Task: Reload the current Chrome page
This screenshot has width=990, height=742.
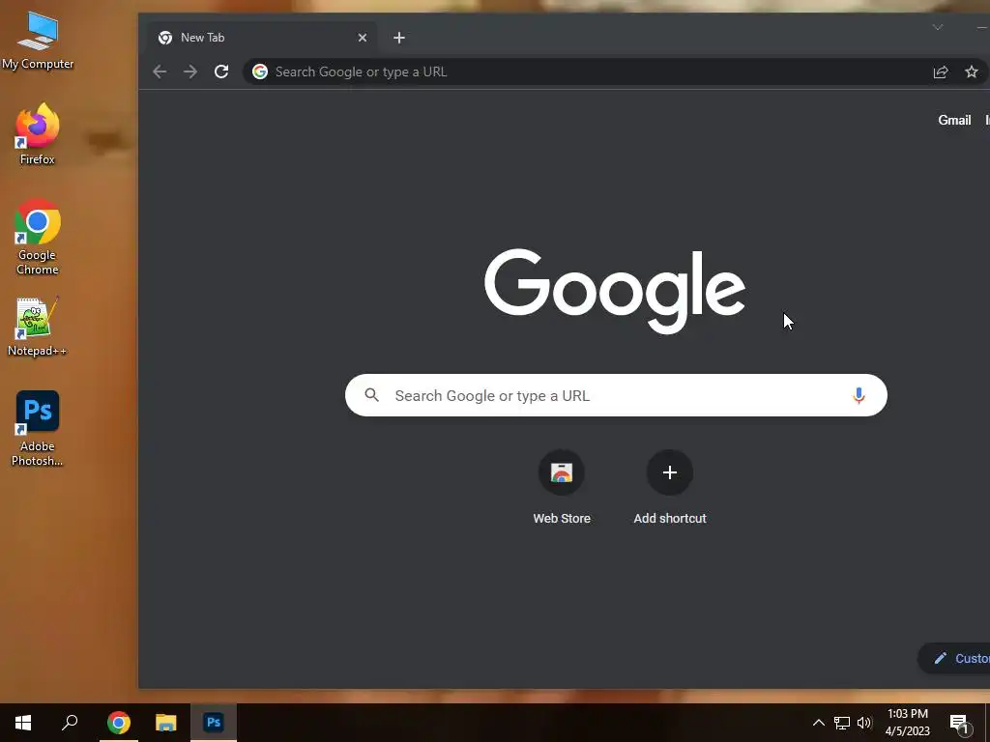Action: click(x=221, y=71)
